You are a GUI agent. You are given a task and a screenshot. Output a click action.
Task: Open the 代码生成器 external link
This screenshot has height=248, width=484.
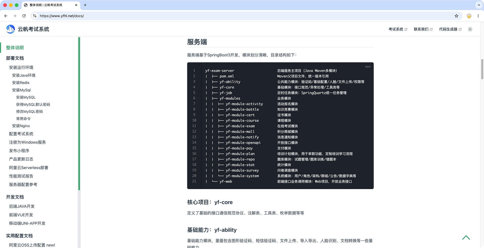coord(450,29)
